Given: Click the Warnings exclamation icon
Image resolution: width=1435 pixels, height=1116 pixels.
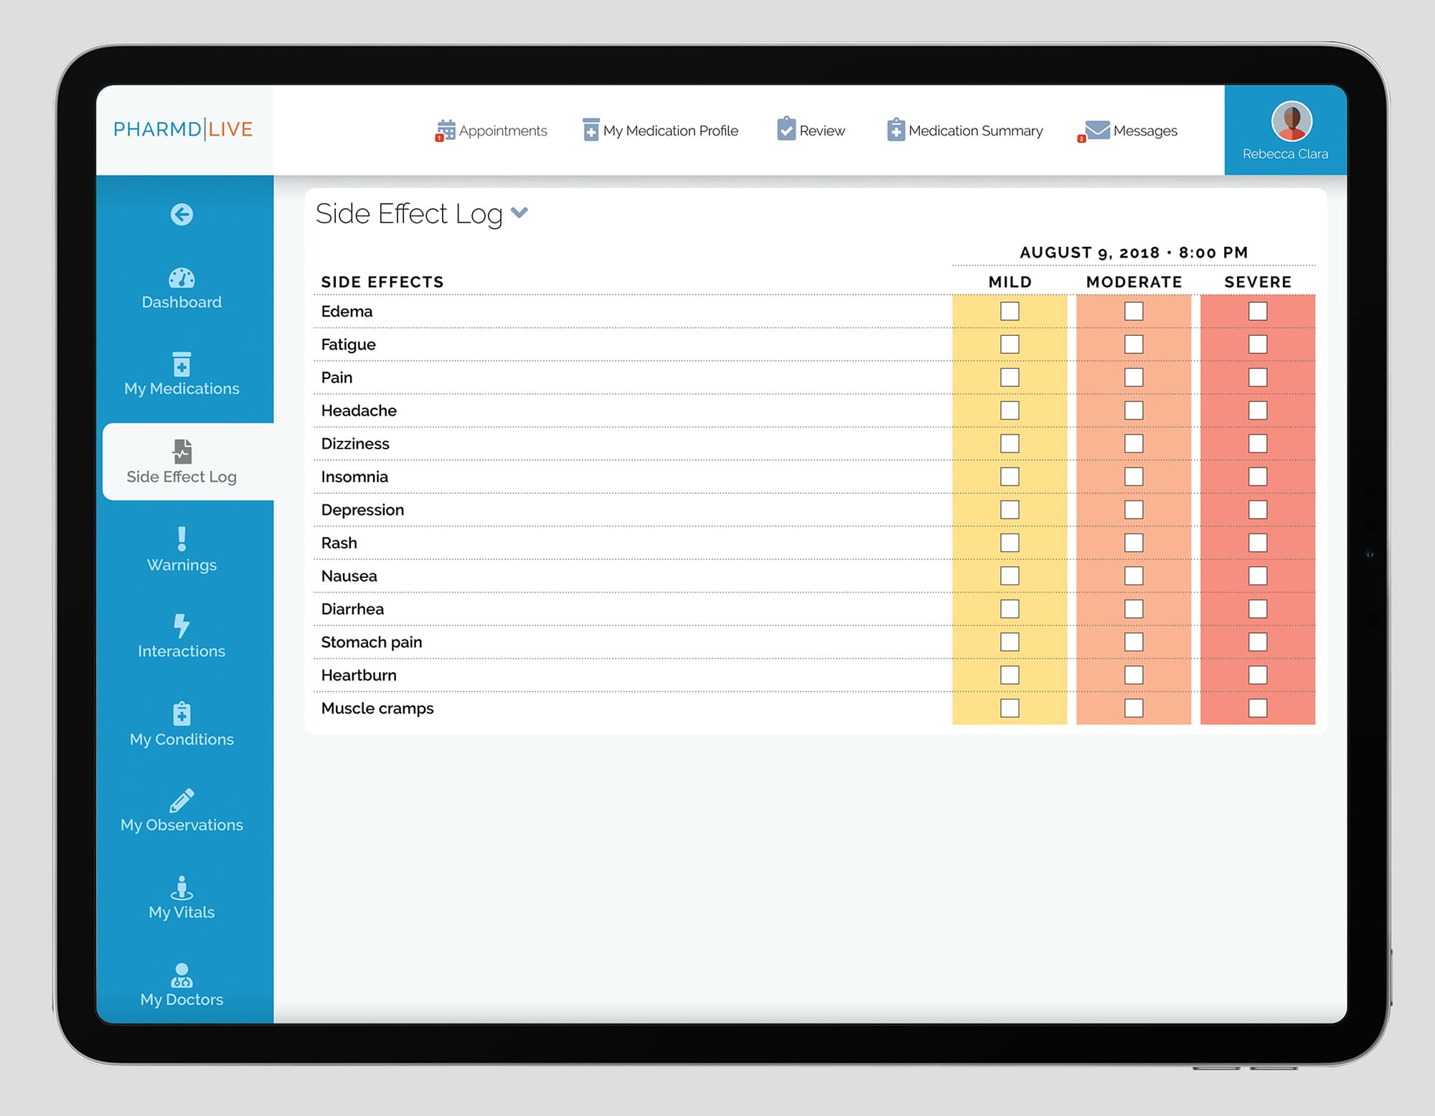Looking at the screenshot, I should (x=182, y=538).
